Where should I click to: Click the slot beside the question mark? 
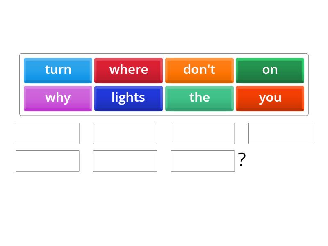click(202, 161)
